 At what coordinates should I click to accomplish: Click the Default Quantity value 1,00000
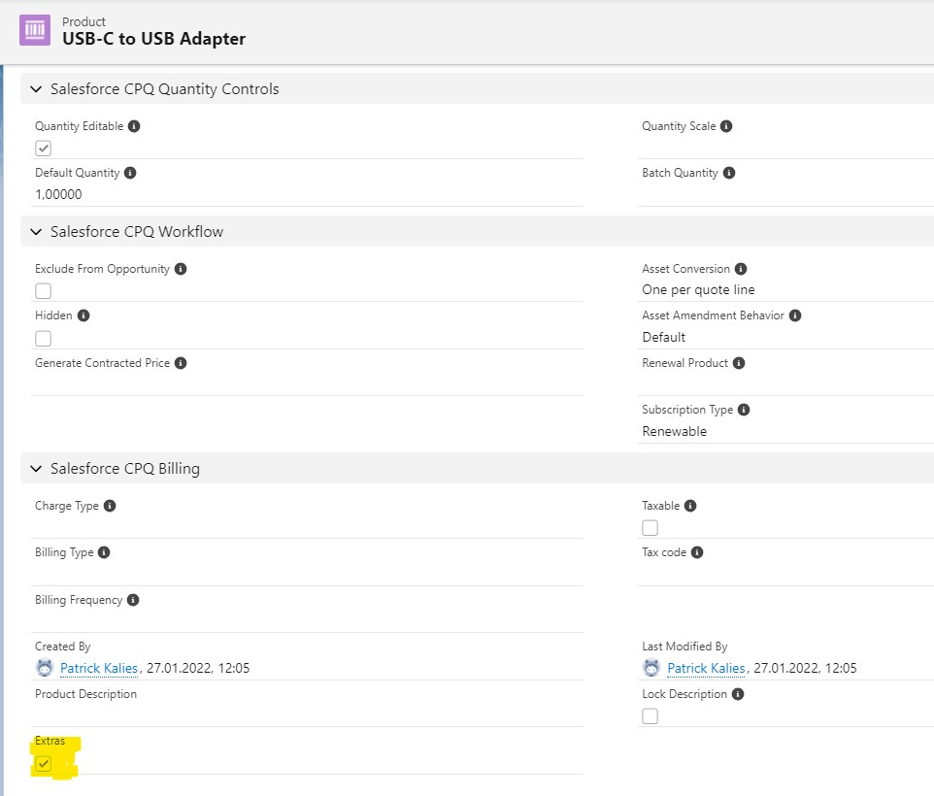point(58,194)
